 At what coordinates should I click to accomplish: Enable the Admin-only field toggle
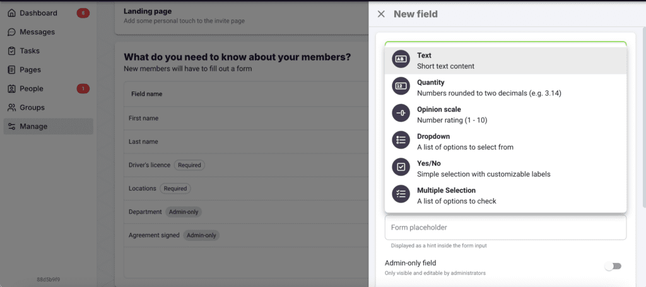(x=613, y=266)
